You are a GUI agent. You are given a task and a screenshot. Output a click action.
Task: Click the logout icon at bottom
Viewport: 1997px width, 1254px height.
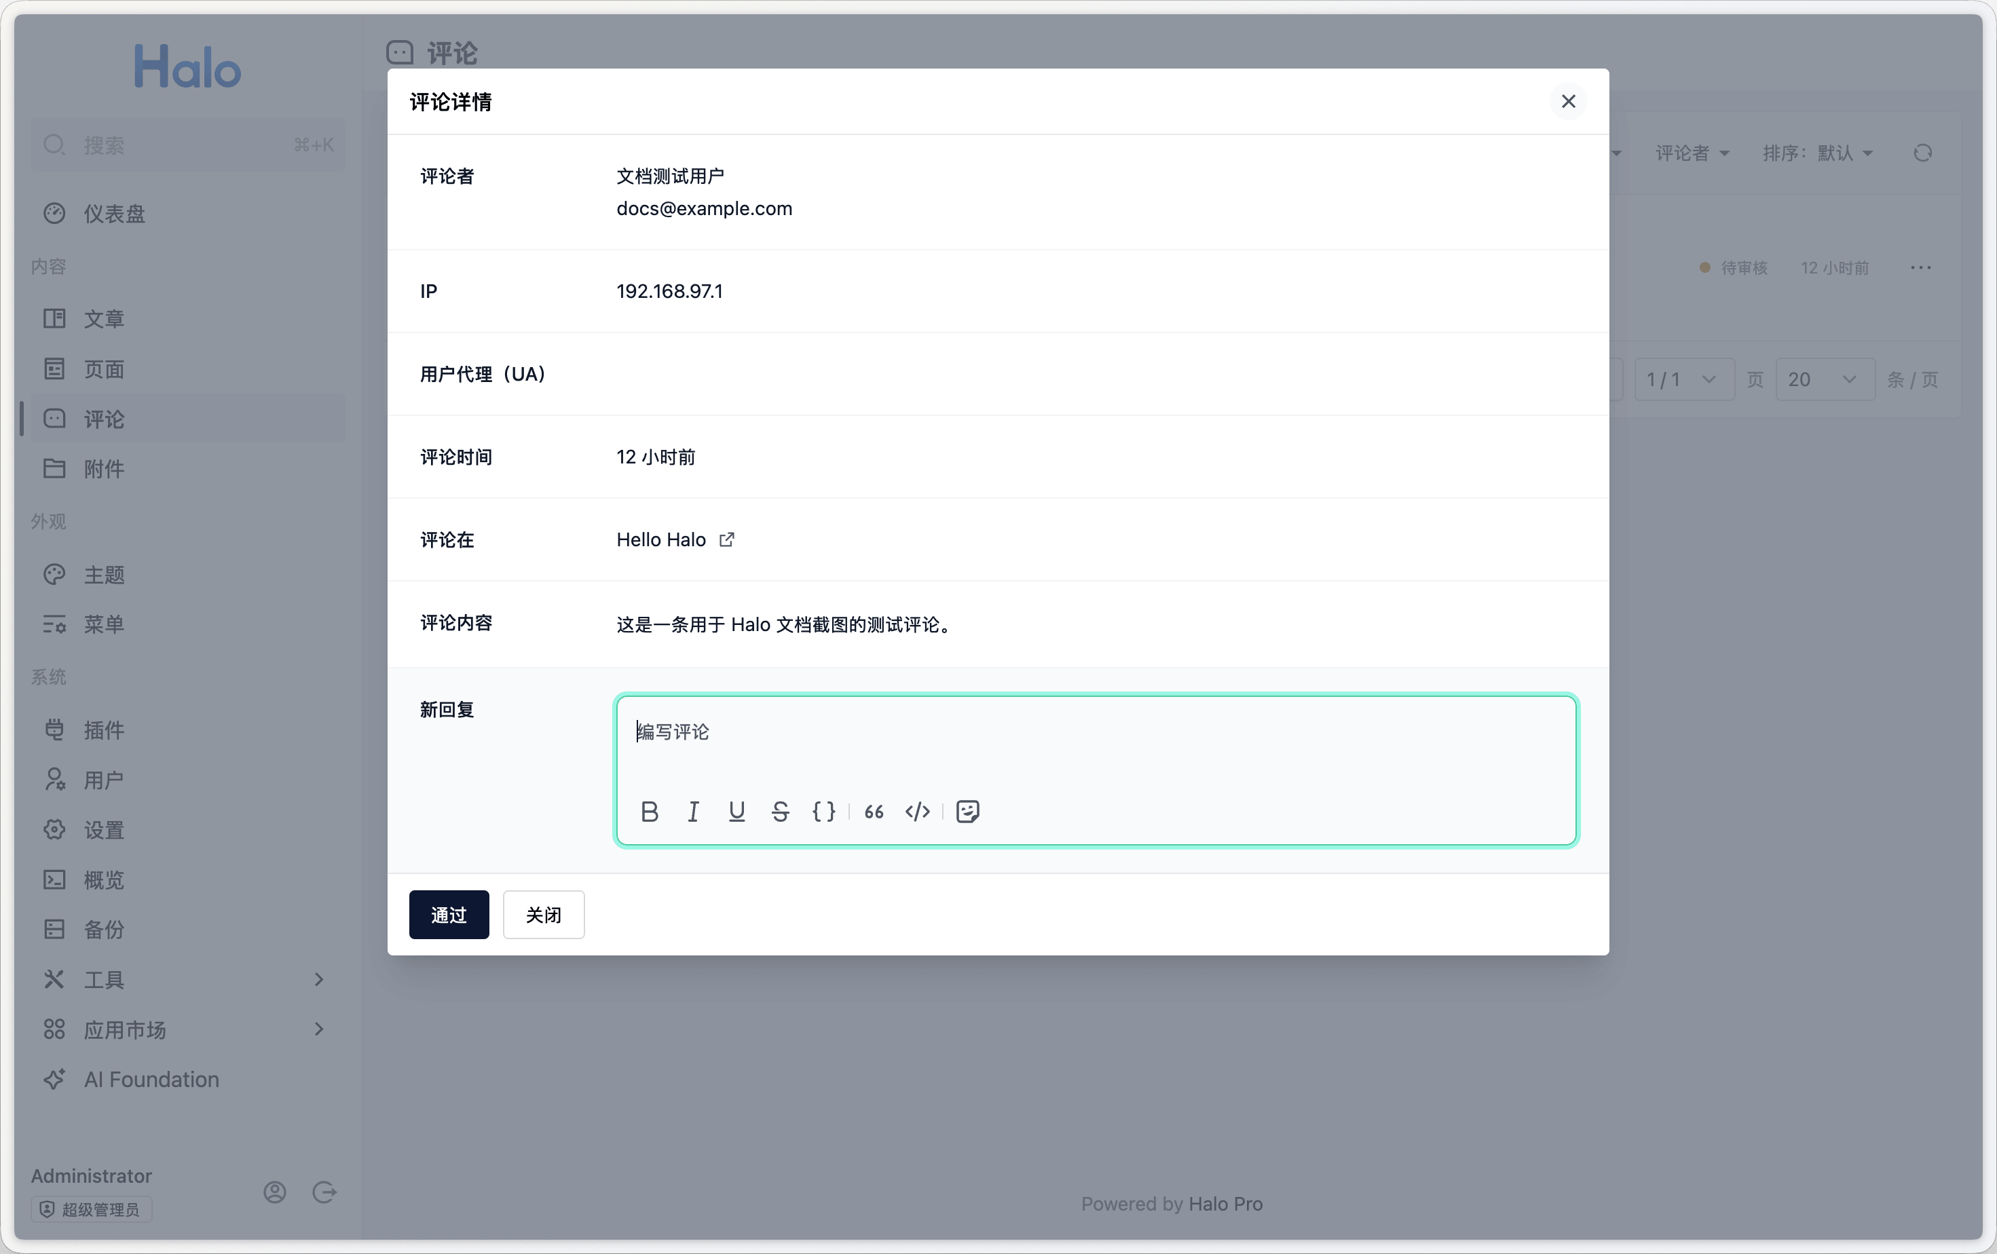[324, 1192]
